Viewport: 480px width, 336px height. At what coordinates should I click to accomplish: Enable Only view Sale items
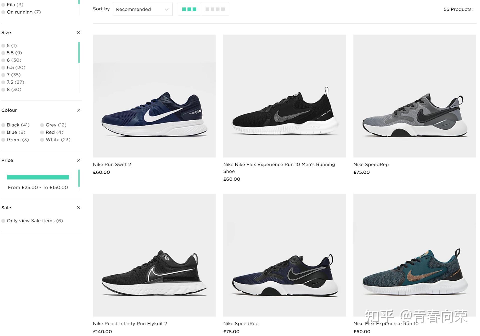pyautogui.click(x=32, y=221)
